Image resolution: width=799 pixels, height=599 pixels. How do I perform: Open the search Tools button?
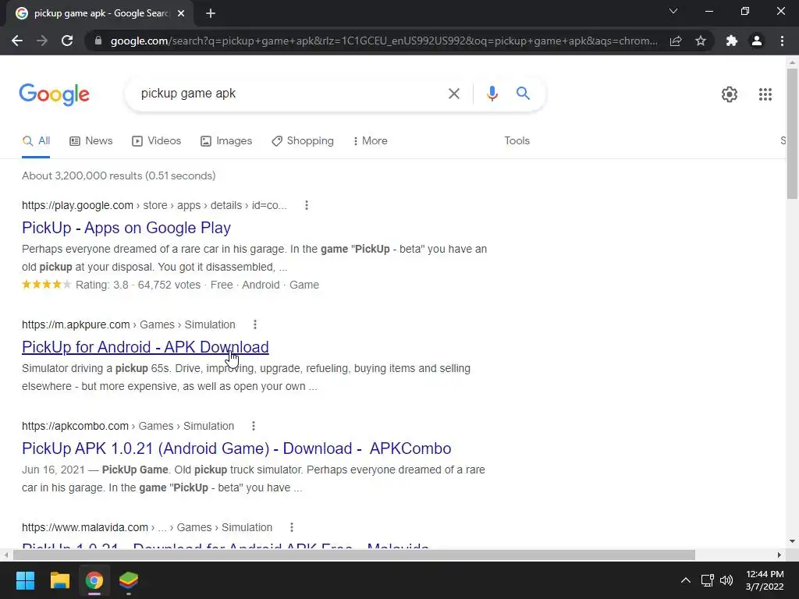click(x=517, y=140)
